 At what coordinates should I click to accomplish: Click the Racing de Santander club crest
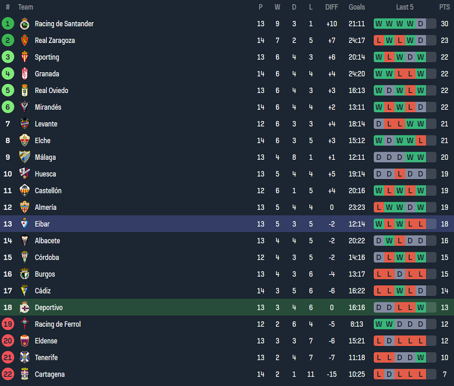point(24,24)
